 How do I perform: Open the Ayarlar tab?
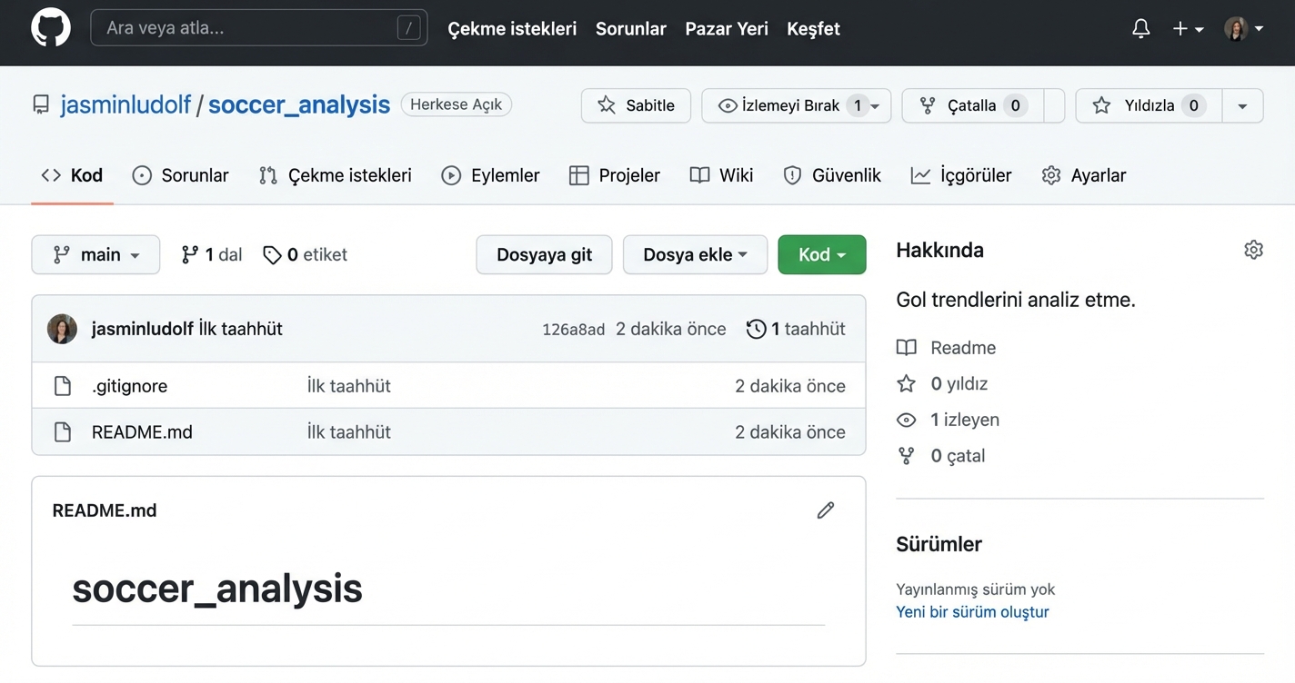tap(1084, 175)
